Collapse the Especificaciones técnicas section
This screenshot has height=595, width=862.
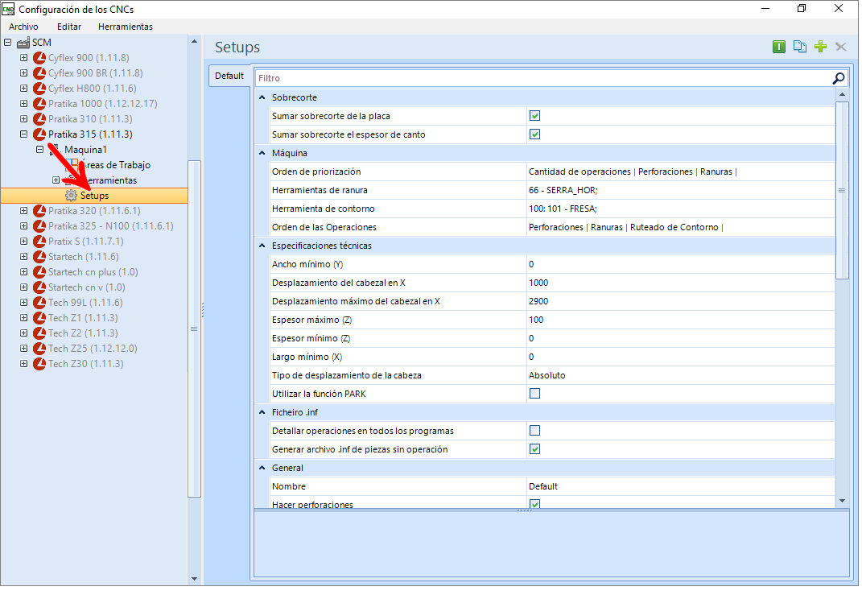click(262, 246)
